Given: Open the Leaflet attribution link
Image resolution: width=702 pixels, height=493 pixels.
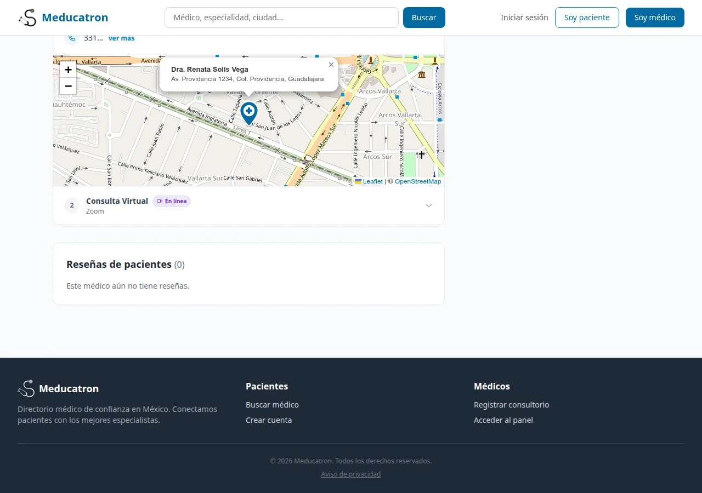Looking at the screenshot, I should click(x=369, y=181).
